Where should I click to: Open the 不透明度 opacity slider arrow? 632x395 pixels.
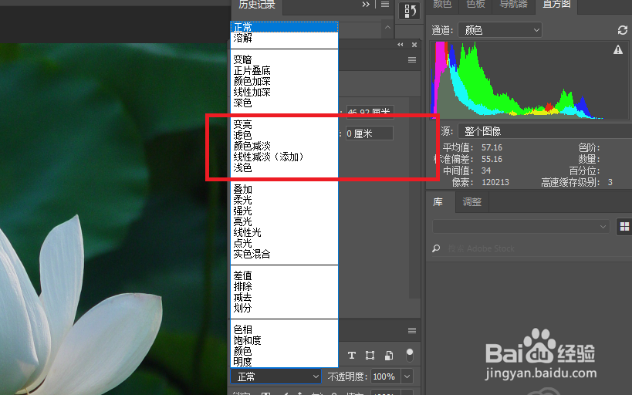[407, 376]
